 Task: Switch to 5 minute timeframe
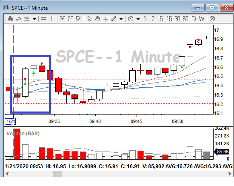pos(161,19)
